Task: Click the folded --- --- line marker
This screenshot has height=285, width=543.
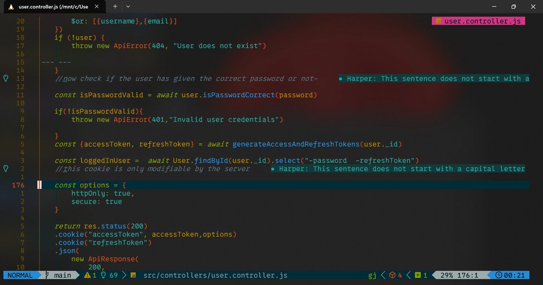Action: pyautogui.click(x=56, y=62)
